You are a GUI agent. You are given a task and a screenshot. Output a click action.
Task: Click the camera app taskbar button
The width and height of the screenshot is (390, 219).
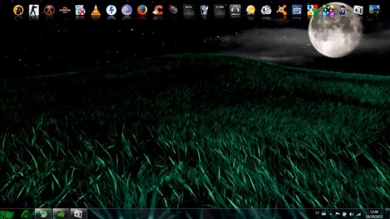pyautogui.click(x=79, y=214)
